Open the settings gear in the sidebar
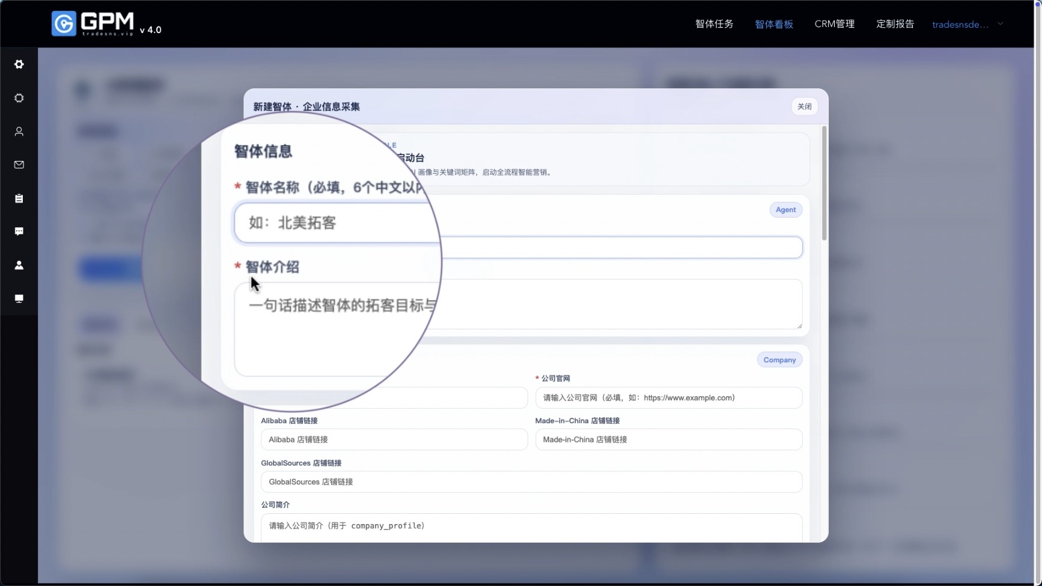The width and height of the screenshot is (1042, 586). click(x=19, y=64)
